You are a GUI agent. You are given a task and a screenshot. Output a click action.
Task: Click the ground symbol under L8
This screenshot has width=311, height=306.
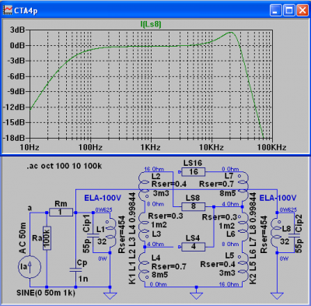point(277,296)
